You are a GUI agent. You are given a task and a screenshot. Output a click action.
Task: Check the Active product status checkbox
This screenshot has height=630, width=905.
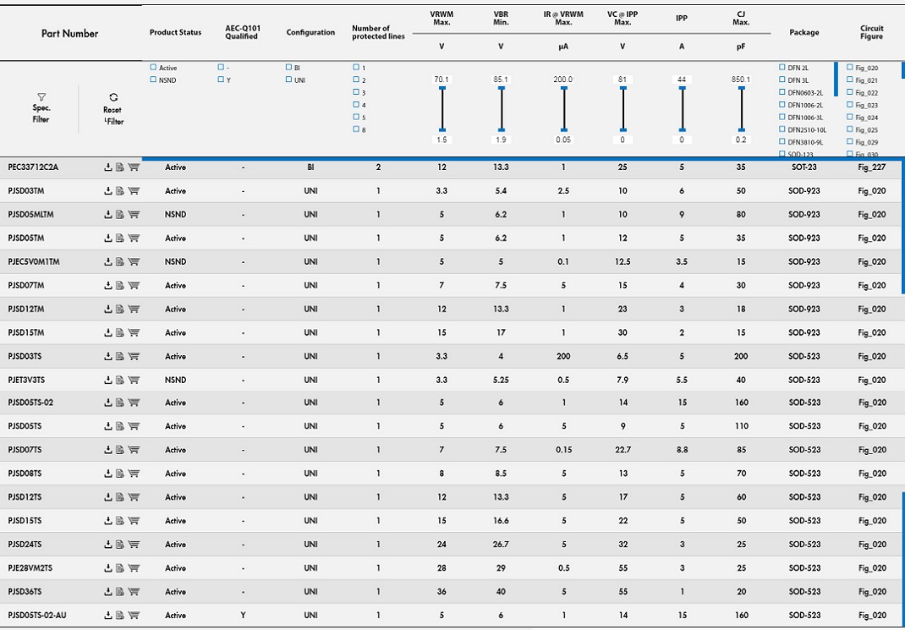click(x=153, y=68)
